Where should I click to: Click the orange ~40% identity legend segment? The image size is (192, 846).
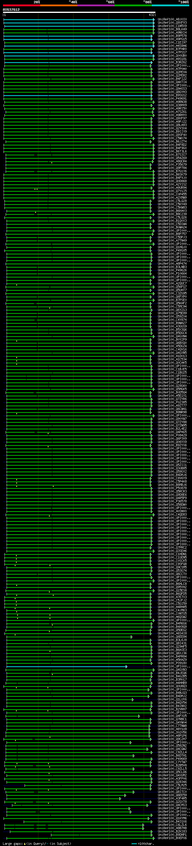point(59,5)
